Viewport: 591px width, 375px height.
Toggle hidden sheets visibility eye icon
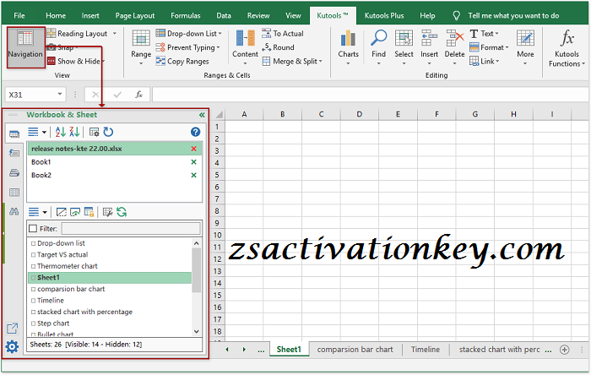(75, 212)
